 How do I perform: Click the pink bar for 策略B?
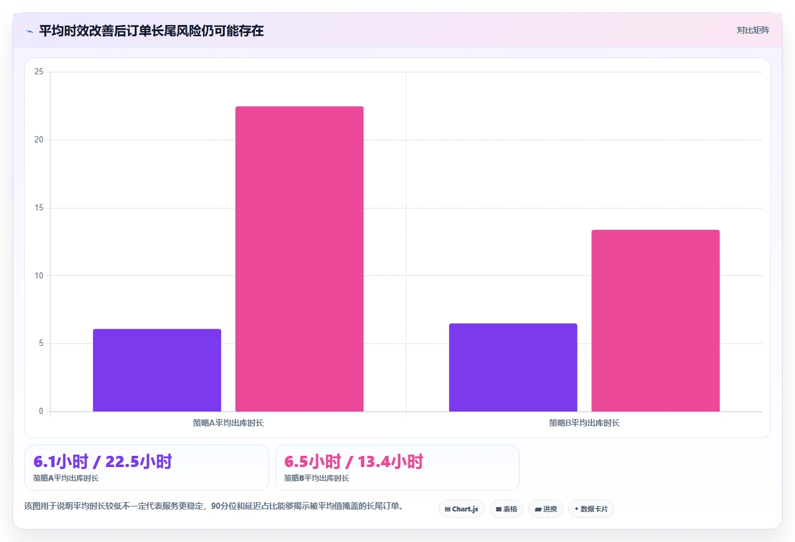pyautogui.click(x=656, y=321)
